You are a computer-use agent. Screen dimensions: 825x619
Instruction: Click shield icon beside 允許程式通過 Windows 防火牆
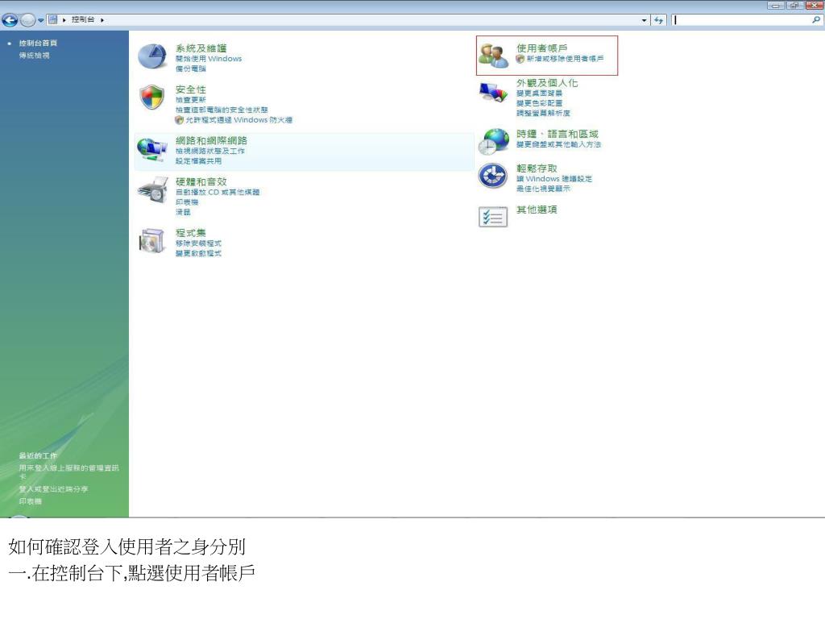(x=180, y=120)
